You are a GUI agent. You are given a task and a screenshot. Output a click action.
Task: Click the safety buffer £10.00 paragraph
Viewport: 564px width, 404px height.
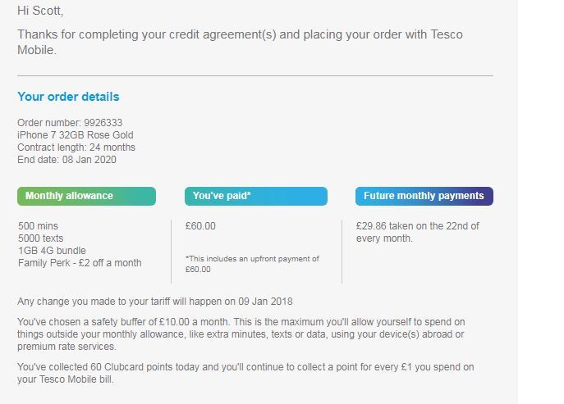[241, 334]
